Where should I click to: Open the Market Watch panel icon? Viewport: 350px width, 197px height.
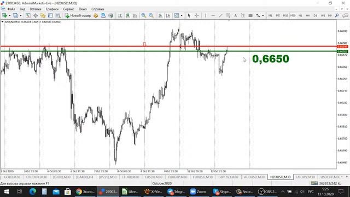pyautogui.click(x=28, y=15)
